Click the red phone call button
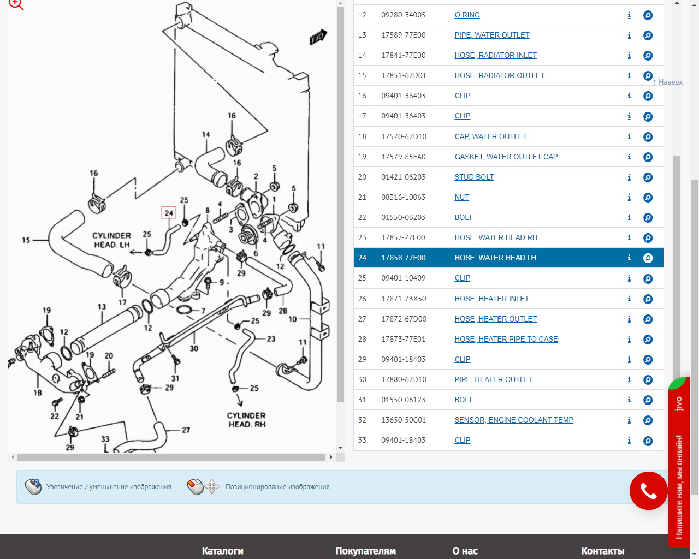The width and height of the screenshot is (699, 559). [x=648, y=491]
